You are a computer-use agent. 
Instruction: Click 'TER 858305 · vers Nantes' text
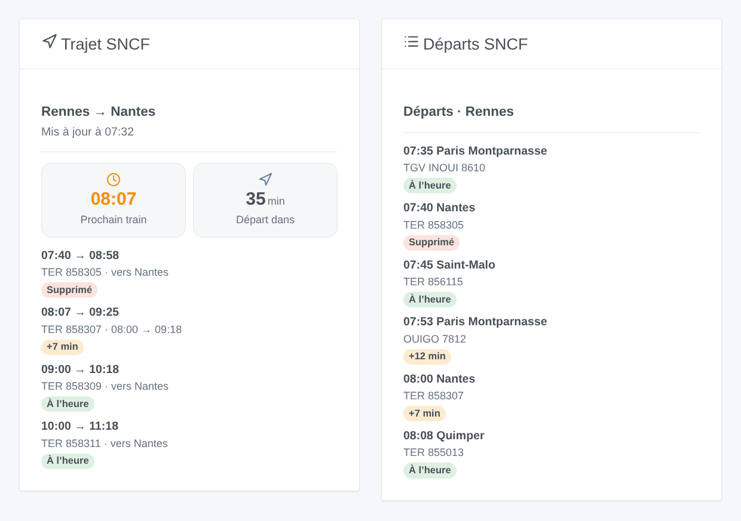pyautogui.click(x=105, y=273)
